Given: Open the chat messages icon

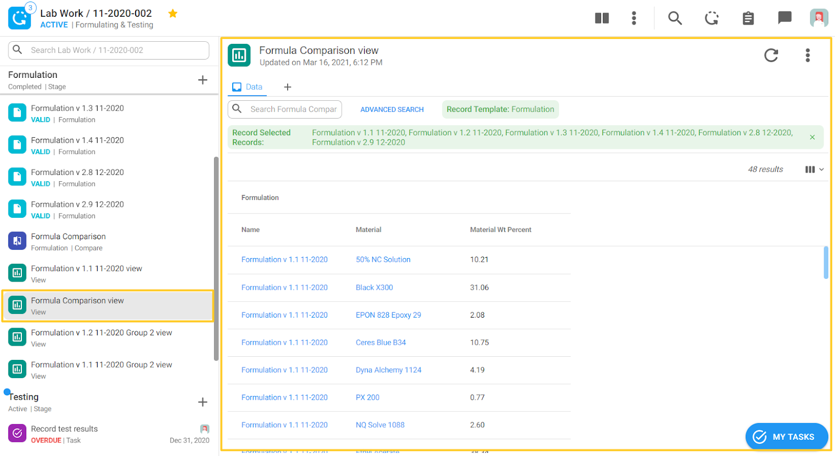Looking at the screenshot, I should 784,18.
